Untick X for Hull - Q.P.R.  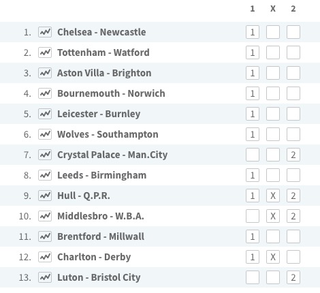point(273,196)
